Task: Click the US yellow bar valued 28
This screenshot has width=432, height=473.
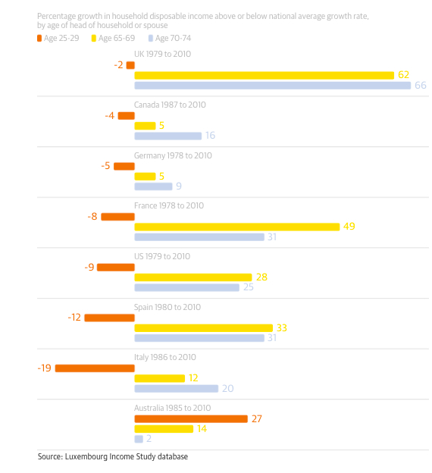Action: (193, 277)
